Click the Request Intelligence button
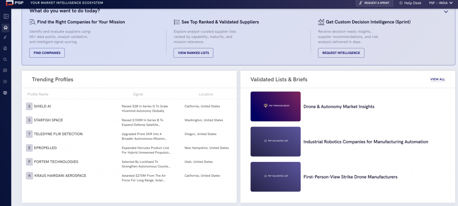The width and height of the screenshot is (458, 206). [341, 53]
